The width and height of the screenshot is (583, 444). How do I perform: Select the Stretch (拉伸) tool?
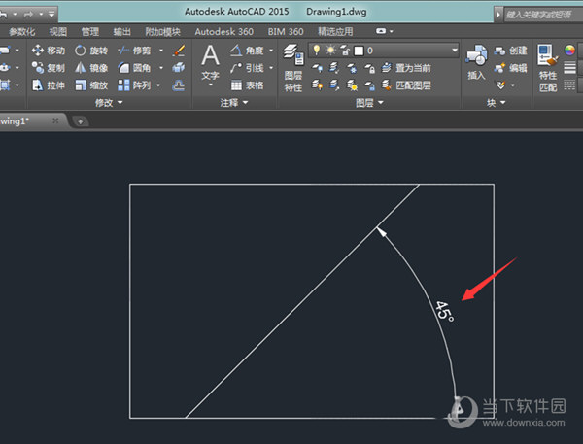click(x=49, y=85)
